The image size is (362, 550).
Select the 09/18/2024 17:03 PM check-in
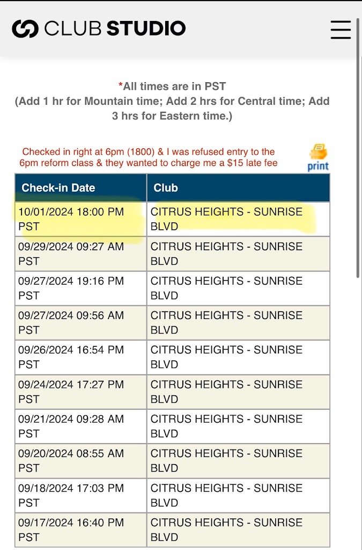tap(71, 495)
